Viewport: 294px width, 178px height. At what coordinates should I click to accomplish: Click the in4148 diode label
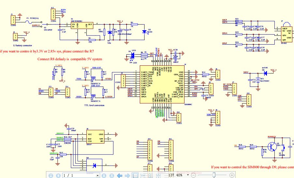[x=265, y=68]
